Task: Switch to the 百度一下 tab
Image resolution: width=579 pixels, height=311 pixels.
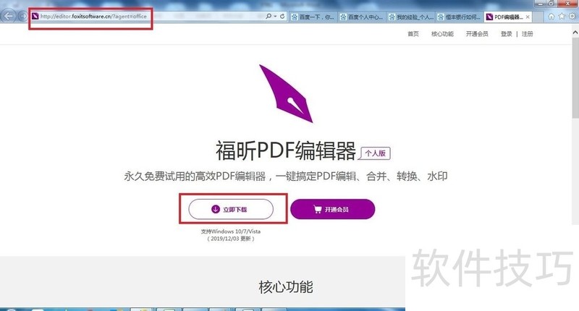Action: pos(313,17)
